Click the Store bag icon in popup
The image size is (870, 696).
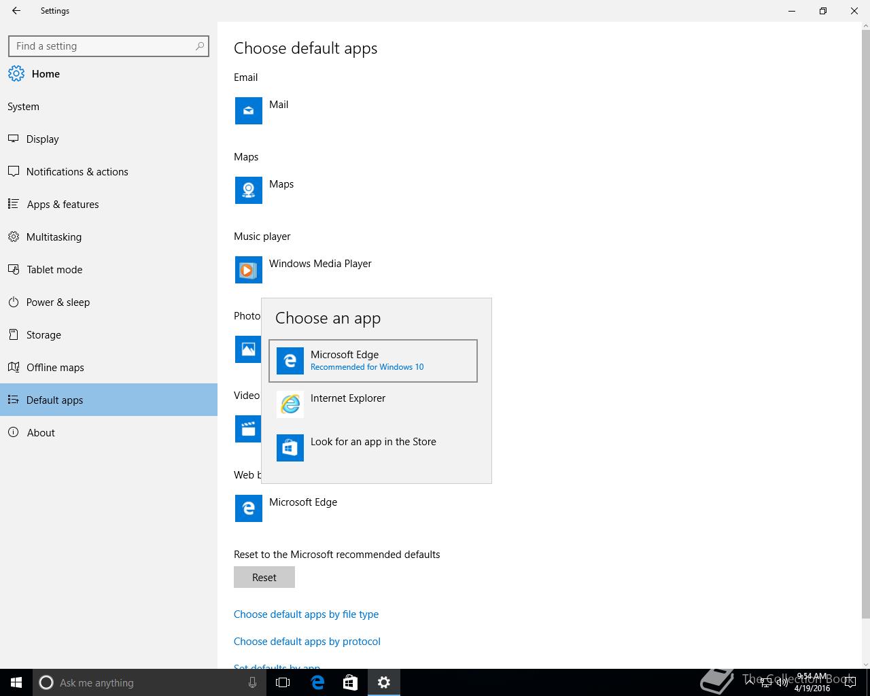tap(290, 448)
